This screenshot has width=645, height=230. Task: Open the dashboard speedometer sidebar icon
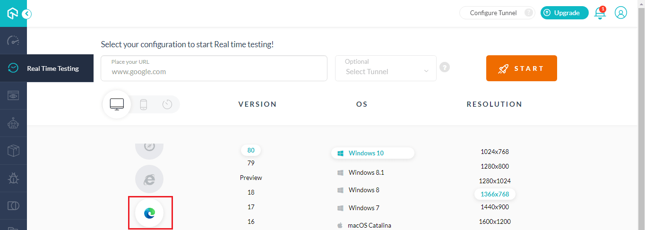[13, 41]
